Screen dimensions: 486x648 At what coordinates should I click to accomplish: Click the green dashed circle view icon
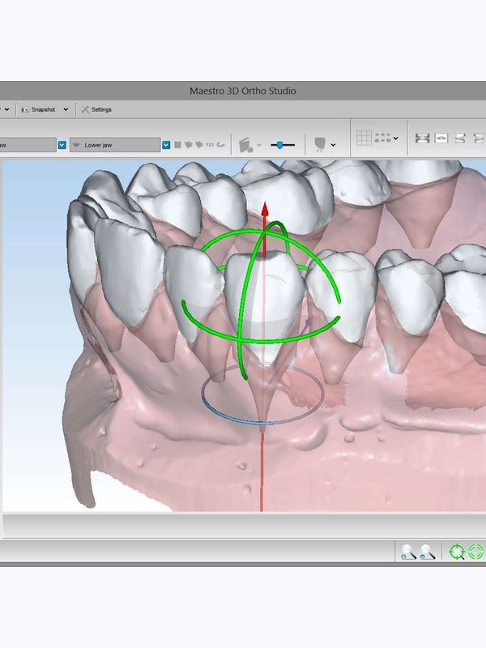coord(475,552)
